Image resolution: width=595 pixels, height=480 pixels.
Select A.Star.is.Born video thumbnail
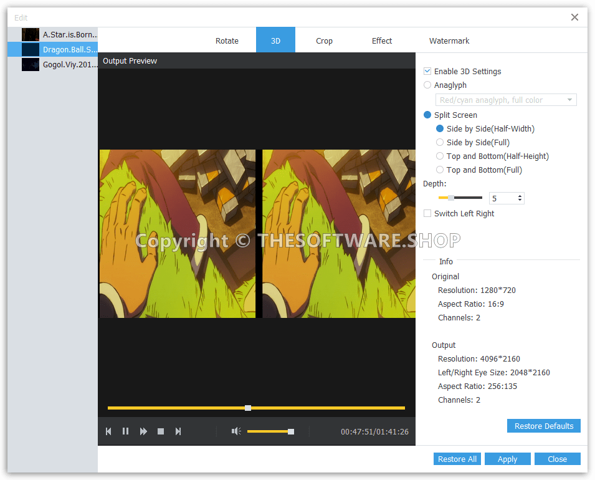click(x=31, y=34)
